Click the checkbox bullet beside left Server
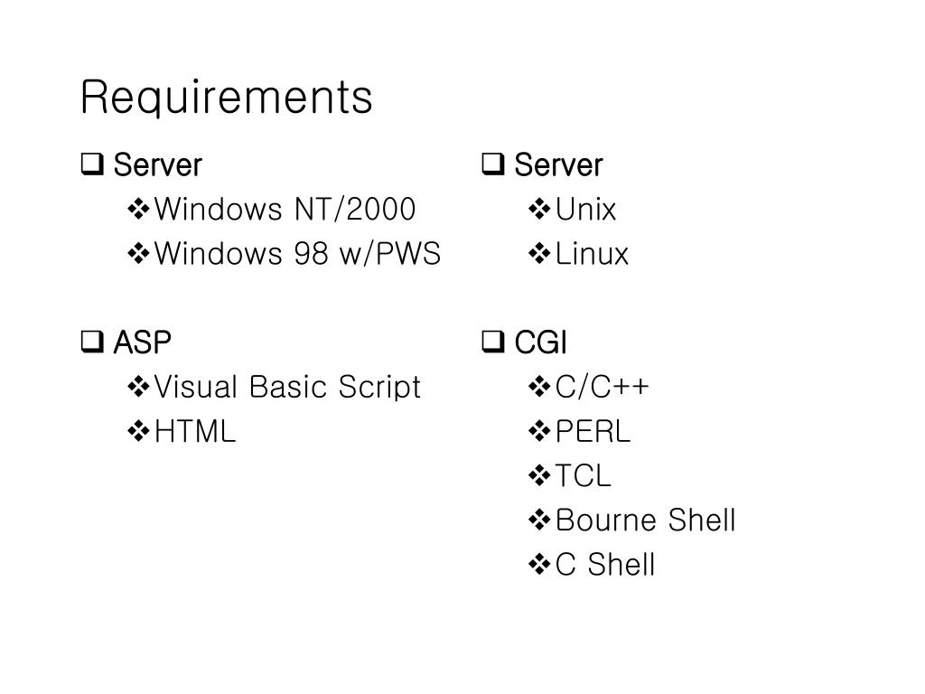Screen dimensions: 925x694 pos(93,164)
